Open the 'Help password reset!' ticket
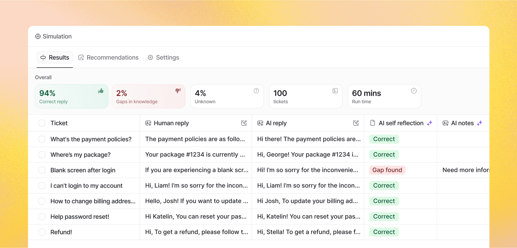 coord(80,217)
